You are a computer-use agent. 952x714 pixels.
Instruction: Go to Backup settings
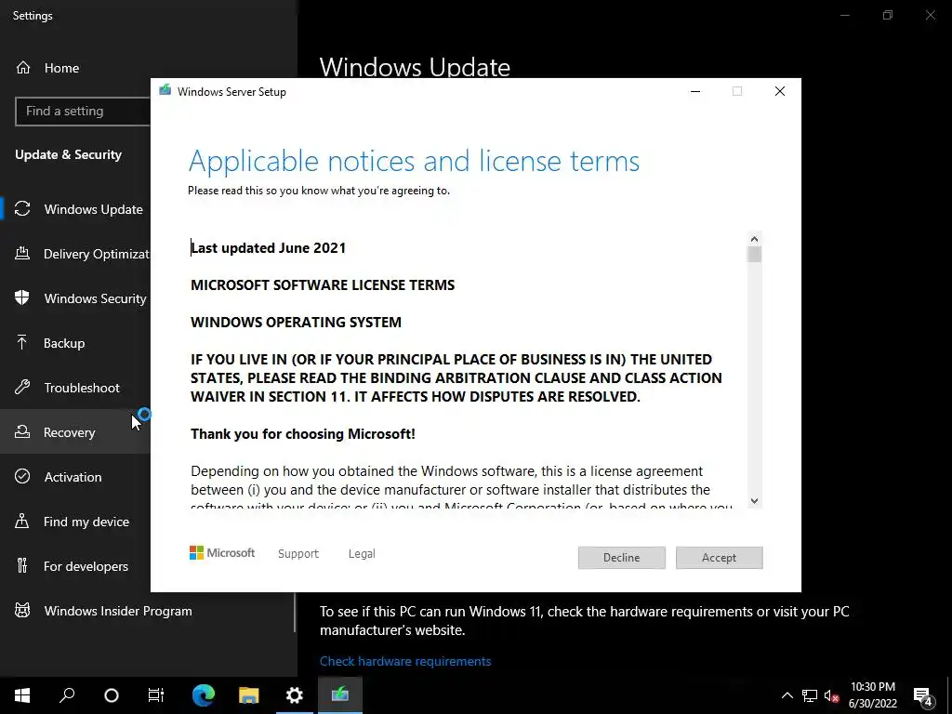pos(75,343)
